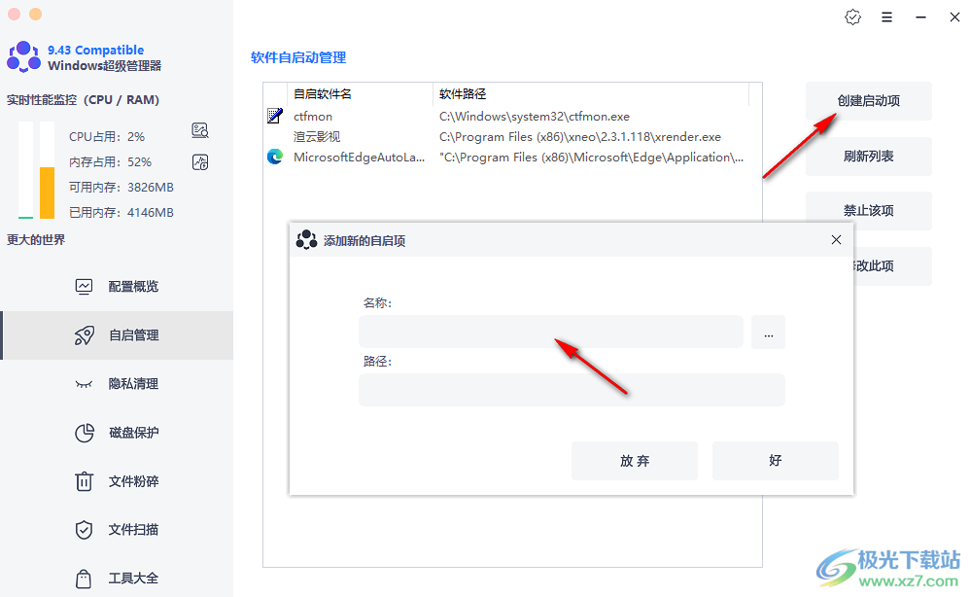This screenshot has height=597, width=971.
Task: Click the 9.43 Compatible version text
Action: click(96, 50)
